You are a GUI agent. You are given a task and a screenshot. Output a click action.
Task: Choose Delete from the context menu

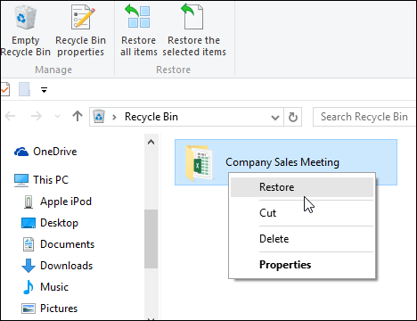click(x=302, y=239)
